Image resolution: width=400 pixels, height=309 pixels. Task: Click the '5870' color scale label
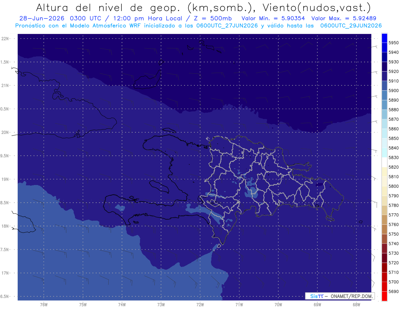[x=394, y=119]
